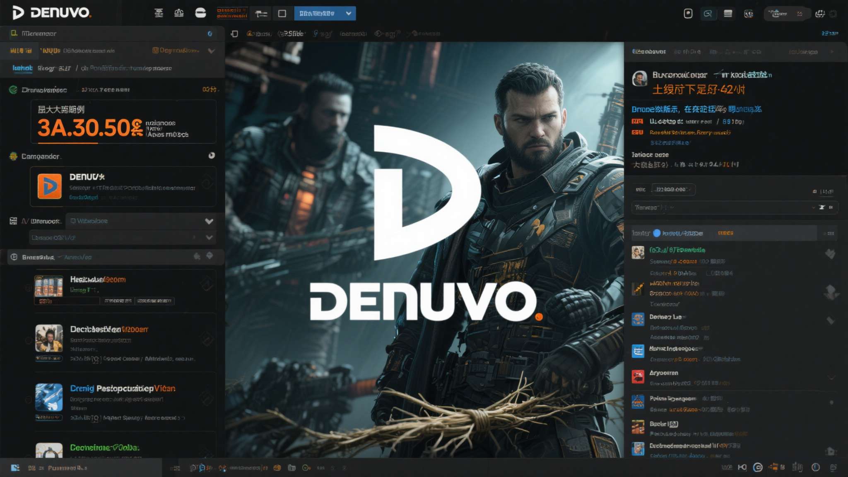Open the red icon beside the Aryooeran row
The height and width of the screenshot is (477, 848).
638,376
